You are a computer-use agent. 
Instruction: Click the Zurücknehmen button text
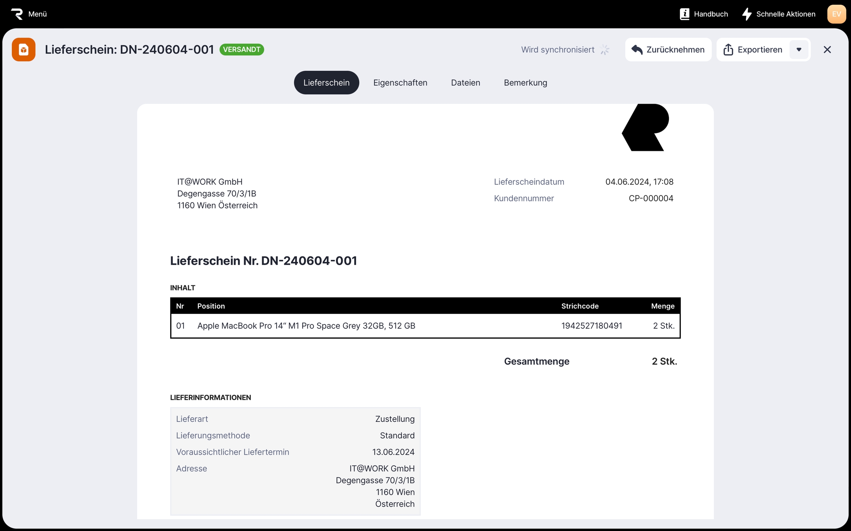coord(675,50)
